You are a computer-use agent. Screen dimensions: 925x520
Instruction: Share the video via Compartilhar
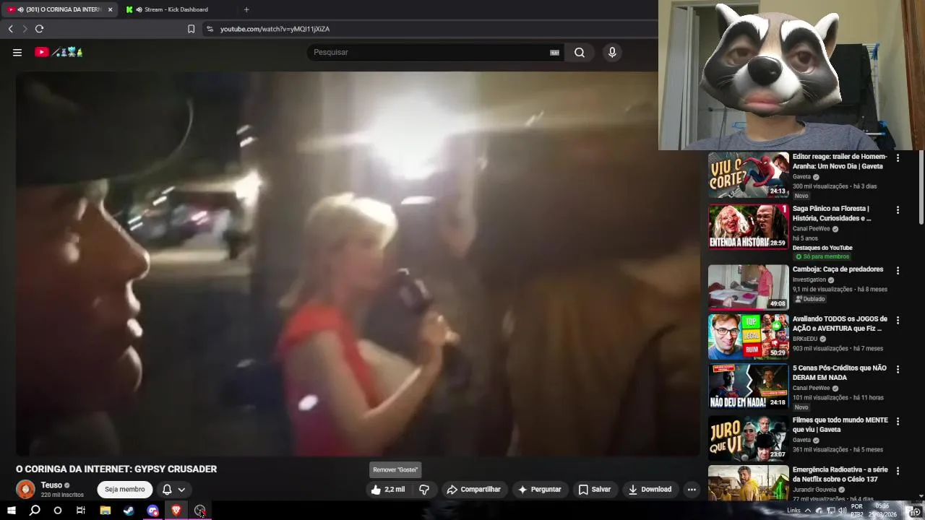(x=474, y=490)
